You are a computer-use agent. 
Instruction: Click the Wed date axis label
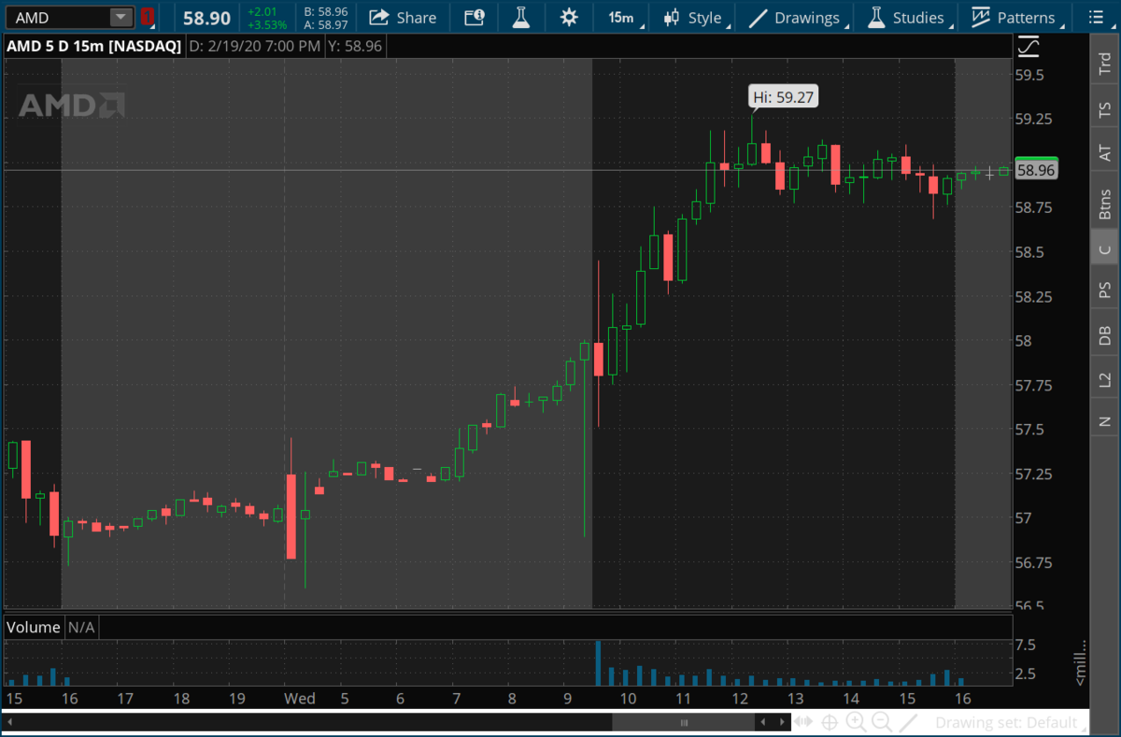tap(300, 698)
